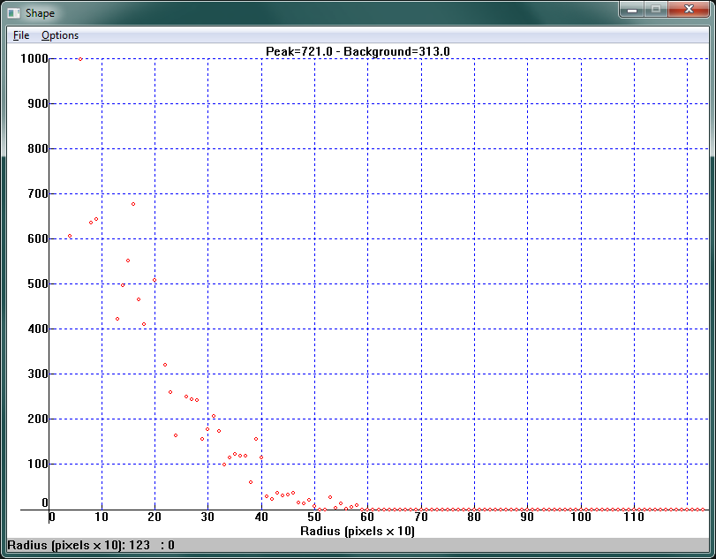The image size is (716, 559).
Task: Select the topmost red data point at 1000
Action: tap(80, 59)
